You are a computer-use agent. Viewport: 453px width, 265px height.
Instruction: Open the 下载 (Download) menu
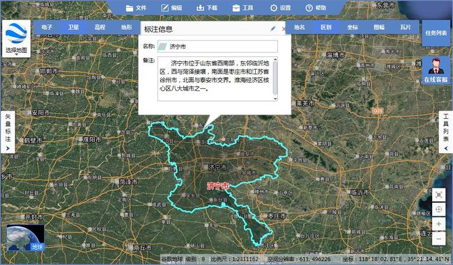(207, 8)
